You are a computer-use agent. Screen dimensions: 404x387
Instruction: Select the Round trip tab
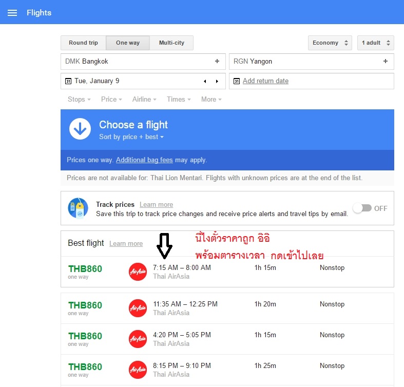tap(83, 43)
